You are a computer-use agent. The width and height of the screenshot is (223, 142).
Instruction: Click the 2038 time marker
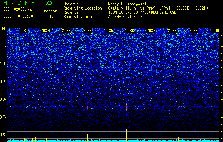coord(172,31)
